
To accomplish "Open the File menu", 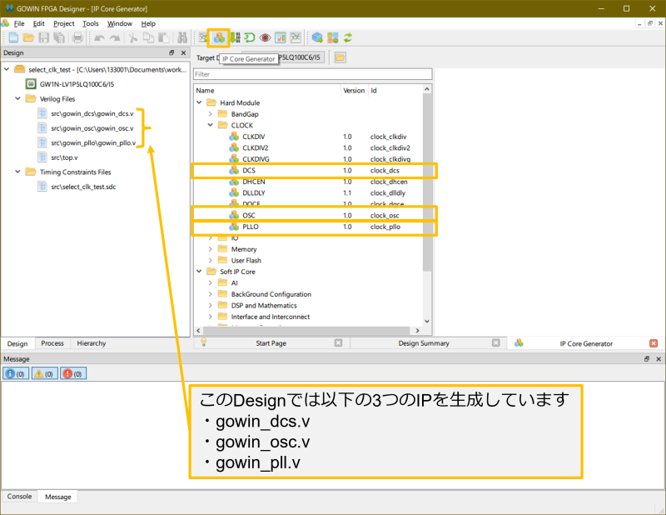I will (19, 23).
